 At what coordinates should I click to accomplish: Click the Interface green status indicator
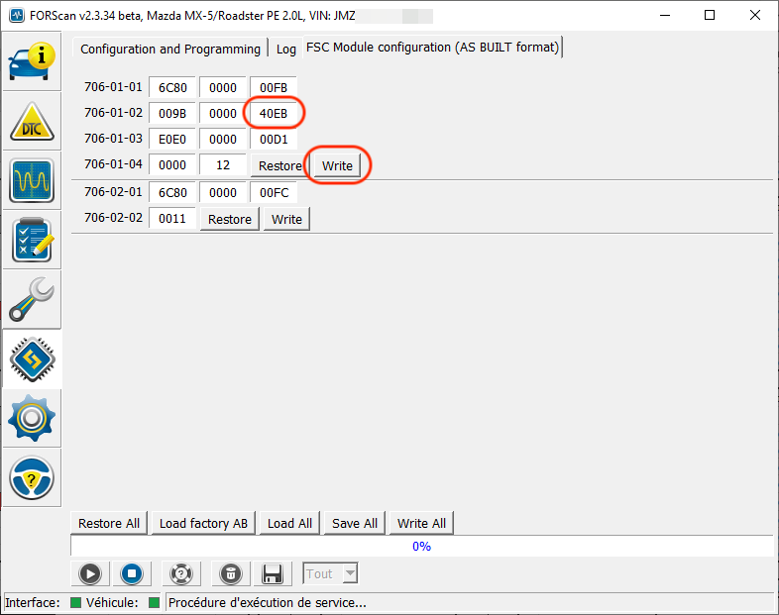75,602
